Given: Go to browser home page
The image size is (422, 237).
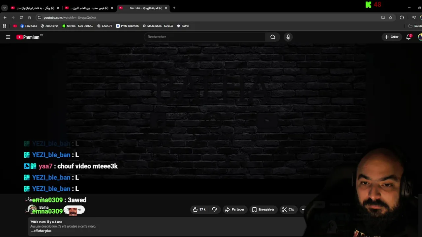Looking at the screenshot, I should click(x=29, y=17).
